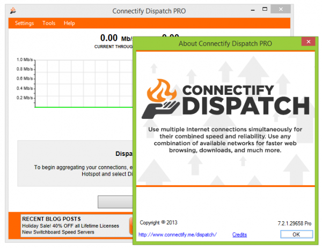Click the throughput graph area
This screenshot has width=322, height=248.
(x=84, y=84)
